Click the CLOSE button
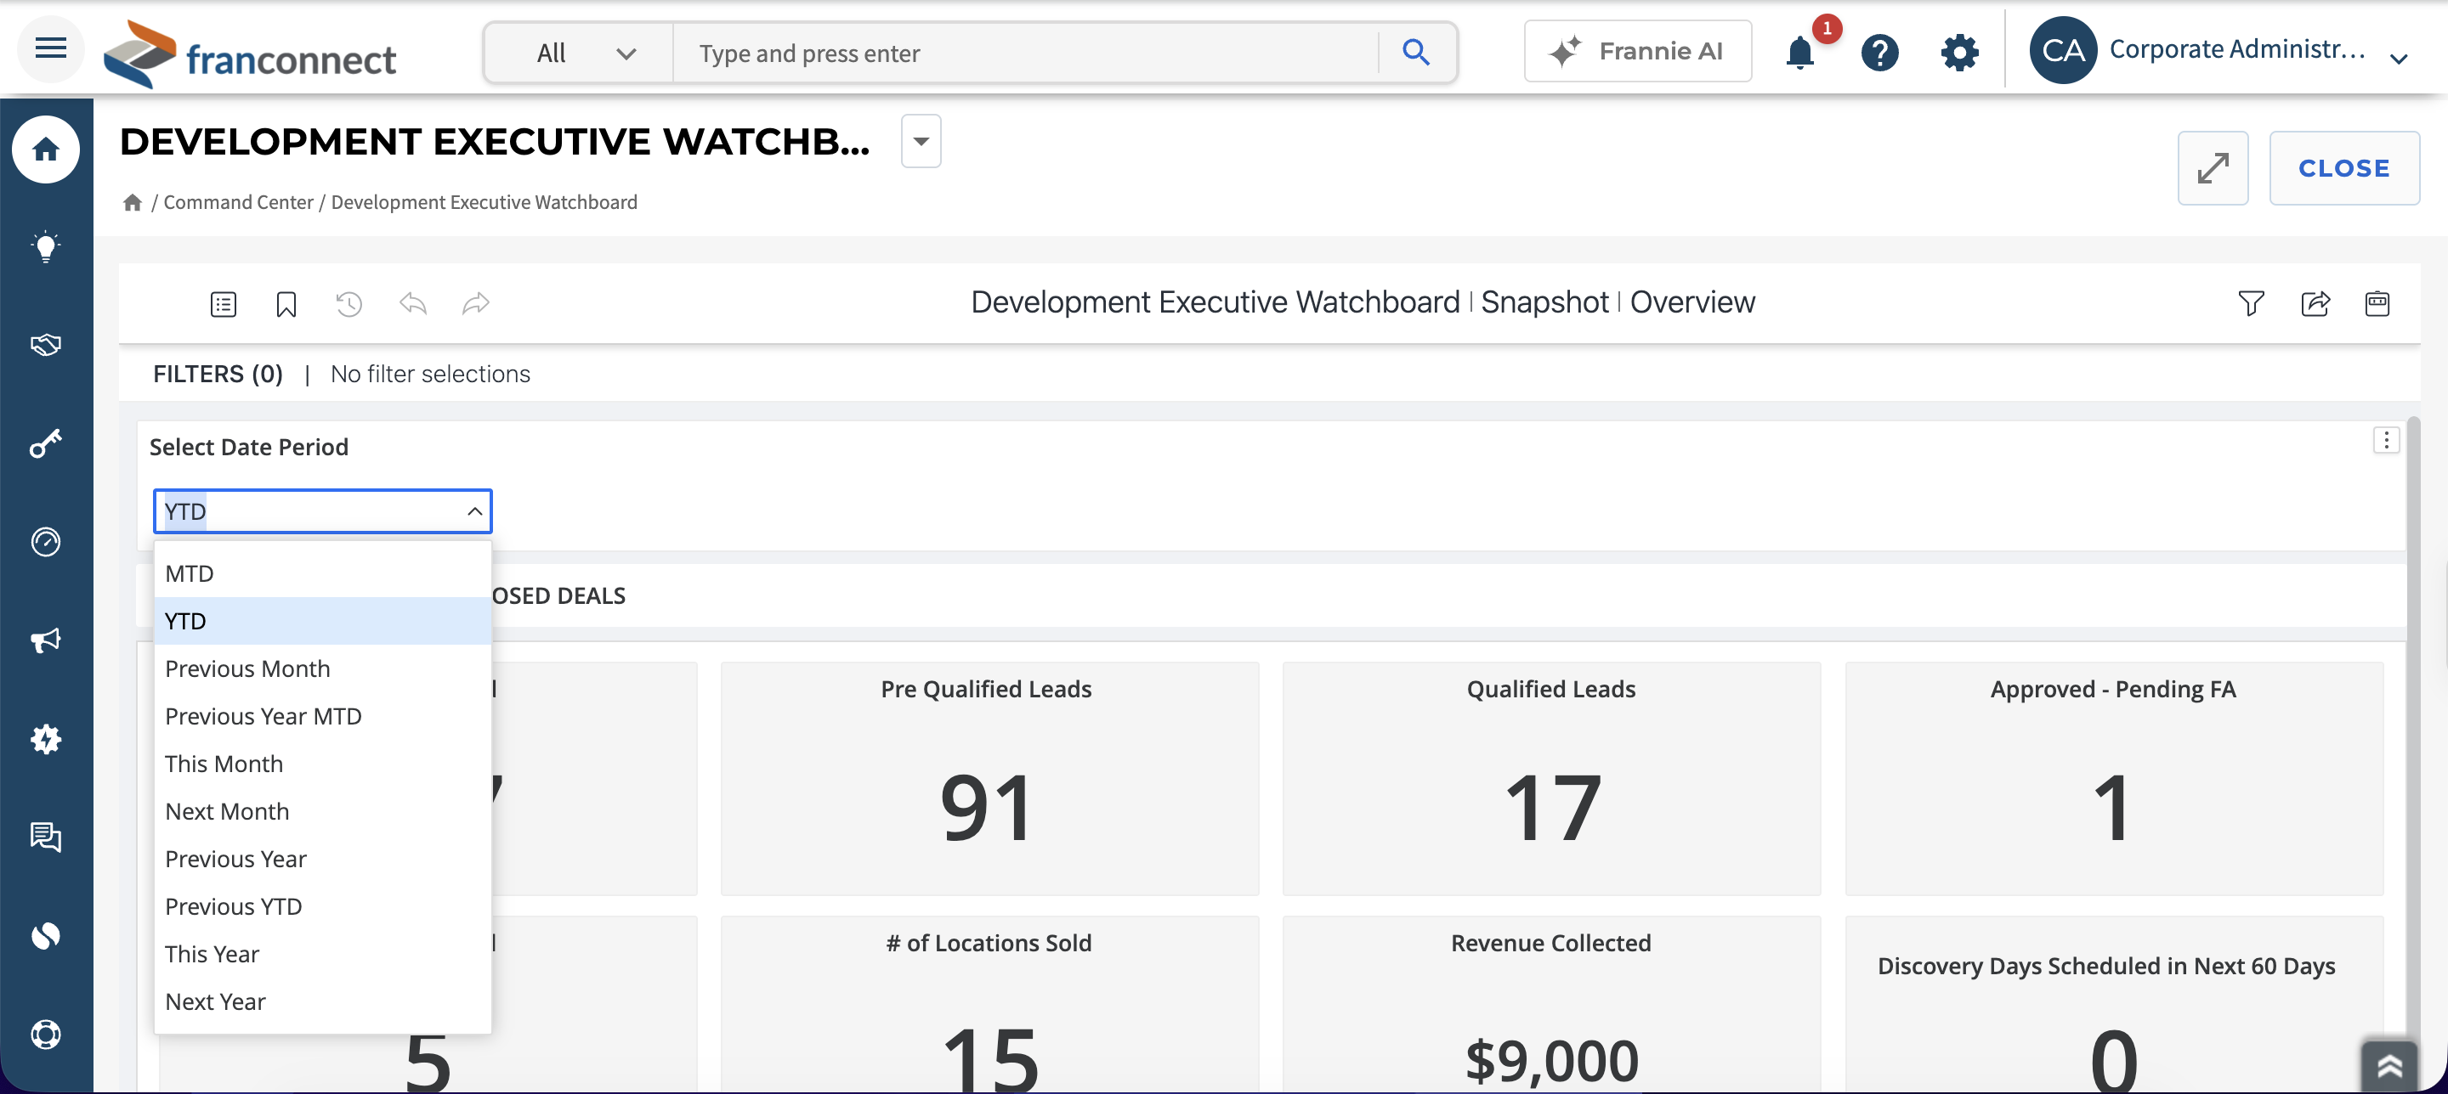 [2344, 168]
